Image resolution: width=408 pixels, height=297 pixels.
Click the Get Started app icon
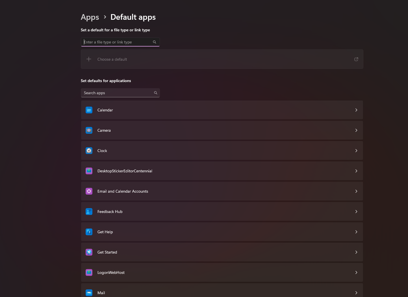(89, 252)
